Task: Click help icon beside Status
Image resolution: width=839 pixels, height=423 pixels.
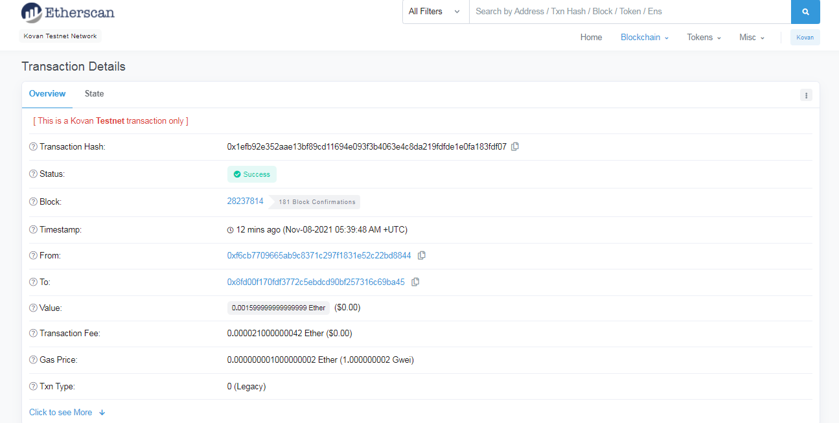Action: tap(33, 174)
